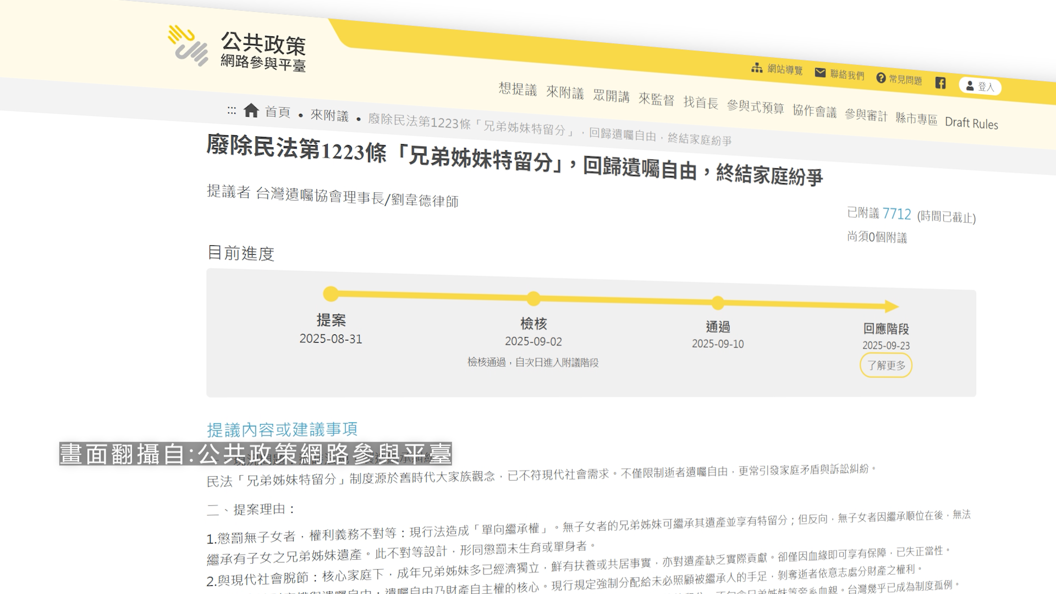The height and width of the screenshot is (594, 1056).
Task: Click the sitemap 網站導覽 icon
Action: pyautogui.click(x=757, y=68)
